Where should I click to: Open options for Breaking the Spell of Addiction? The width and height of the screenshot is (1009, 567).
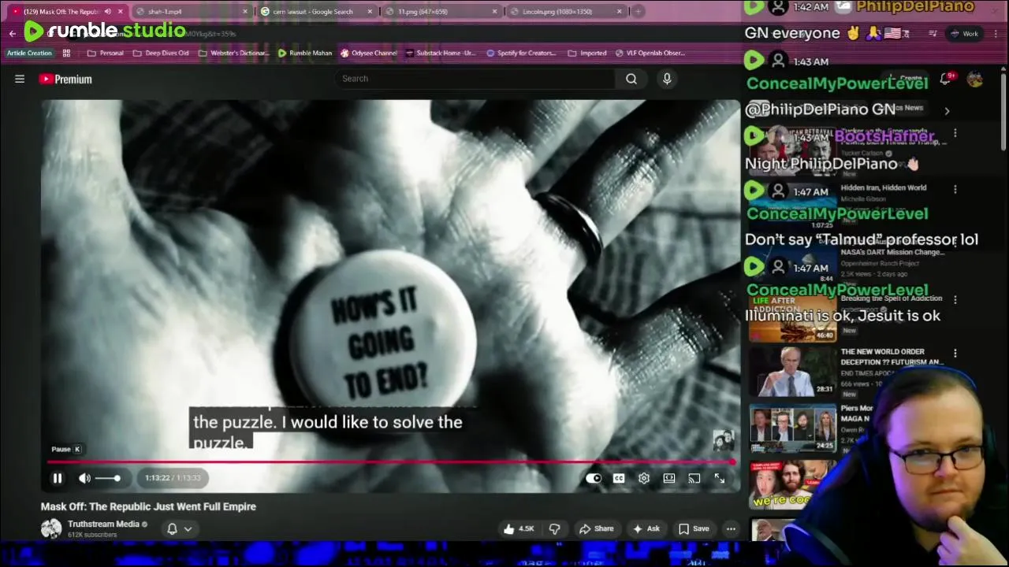[x=955, y=300]
